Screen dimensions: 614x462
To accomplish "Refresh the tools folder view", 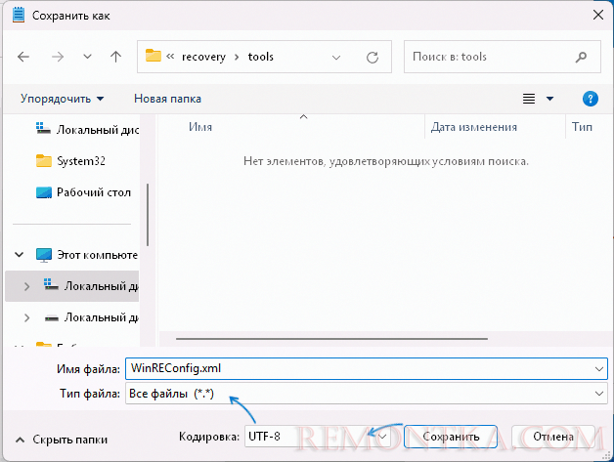I will click(372, 58).
